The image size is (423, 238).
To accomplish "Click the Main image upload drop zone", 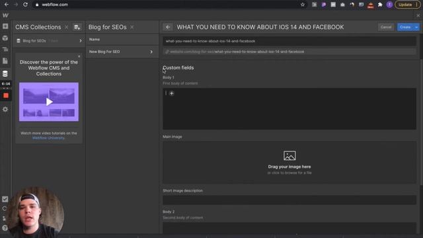I will (x=289, y=163).
